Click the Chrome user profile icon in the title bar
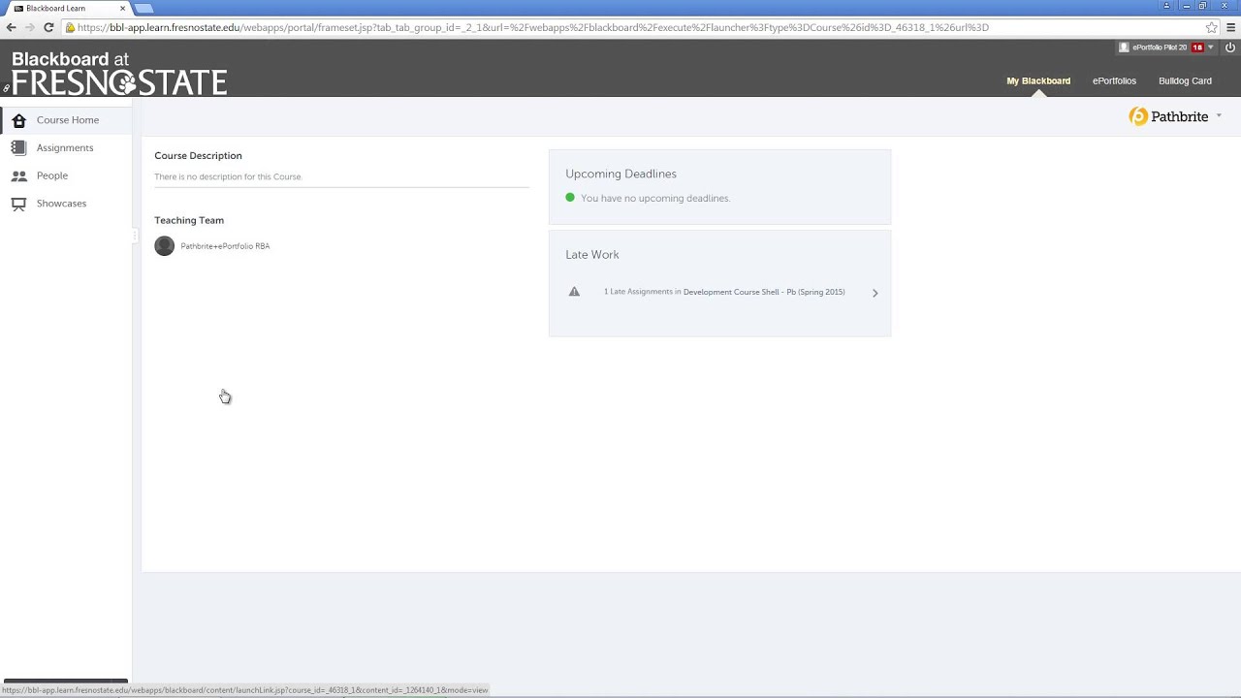 click(1167, 6)
